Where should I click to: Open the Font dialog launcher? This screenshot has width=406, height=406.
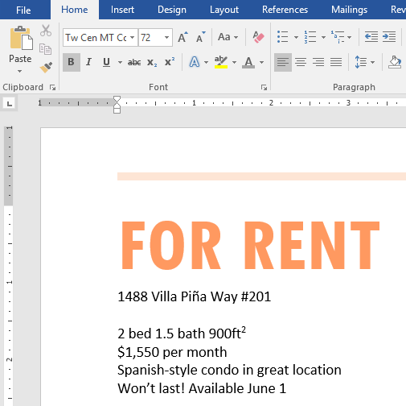pyautogui.click(x=264, y=87)
